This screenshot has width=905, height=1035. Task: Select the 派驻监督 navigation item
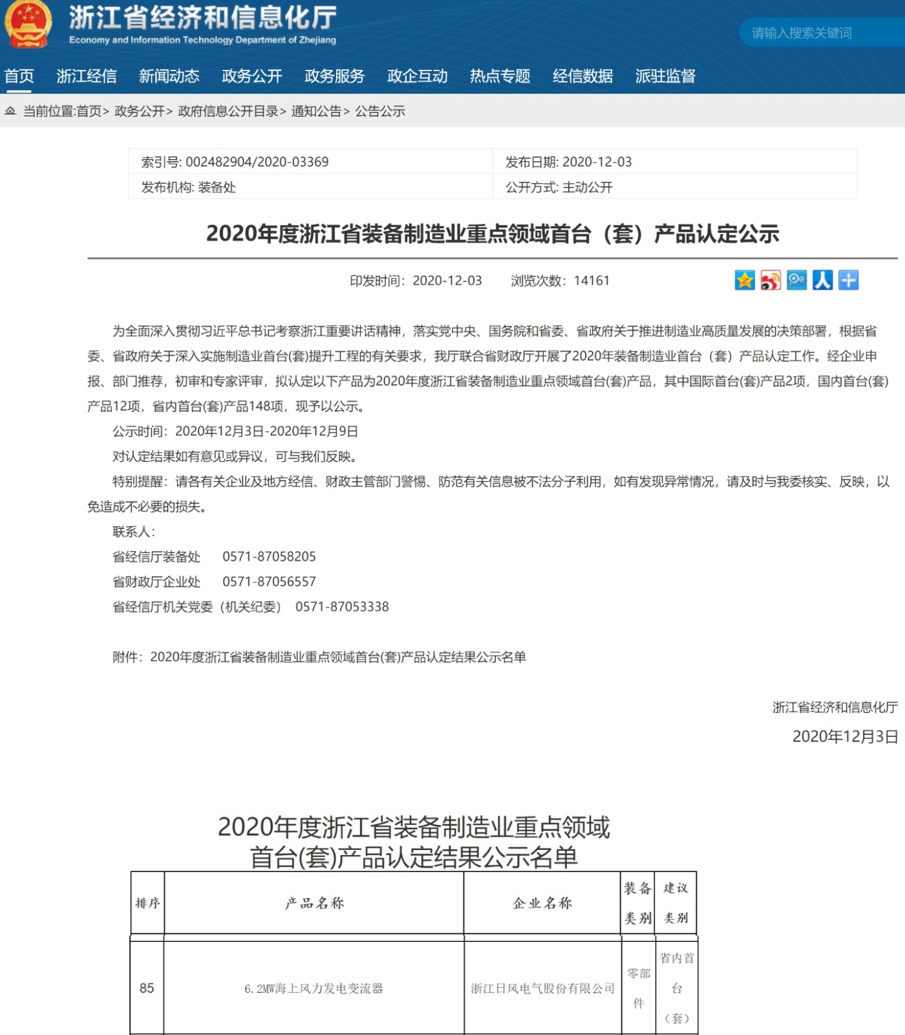pos(666,76)
